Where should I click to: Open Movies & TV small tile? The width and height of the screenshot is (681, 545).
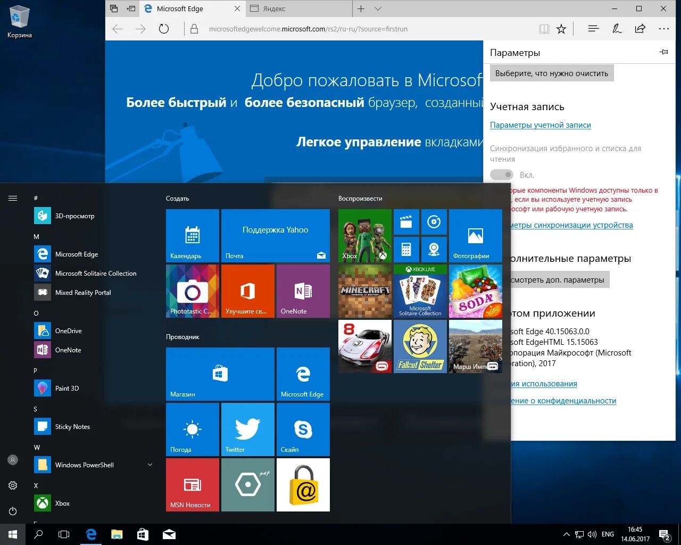coord(406,222)
